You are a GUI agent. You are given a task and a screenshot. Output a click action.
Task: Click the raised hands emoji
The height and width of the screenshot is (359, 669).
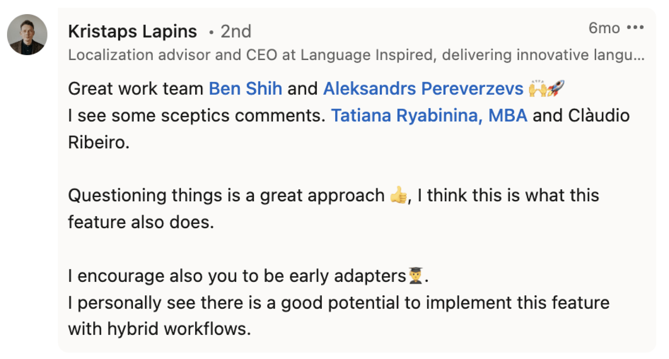tap(537, 89)
